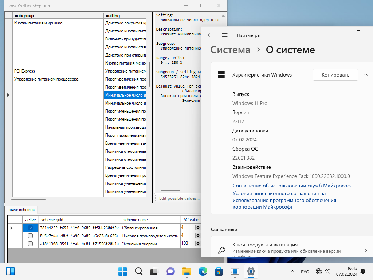This screenshot has width=373, height=280.
Task: Switch to PowerSettingsExplorer taskbar icon
Action: pos(235,271)
